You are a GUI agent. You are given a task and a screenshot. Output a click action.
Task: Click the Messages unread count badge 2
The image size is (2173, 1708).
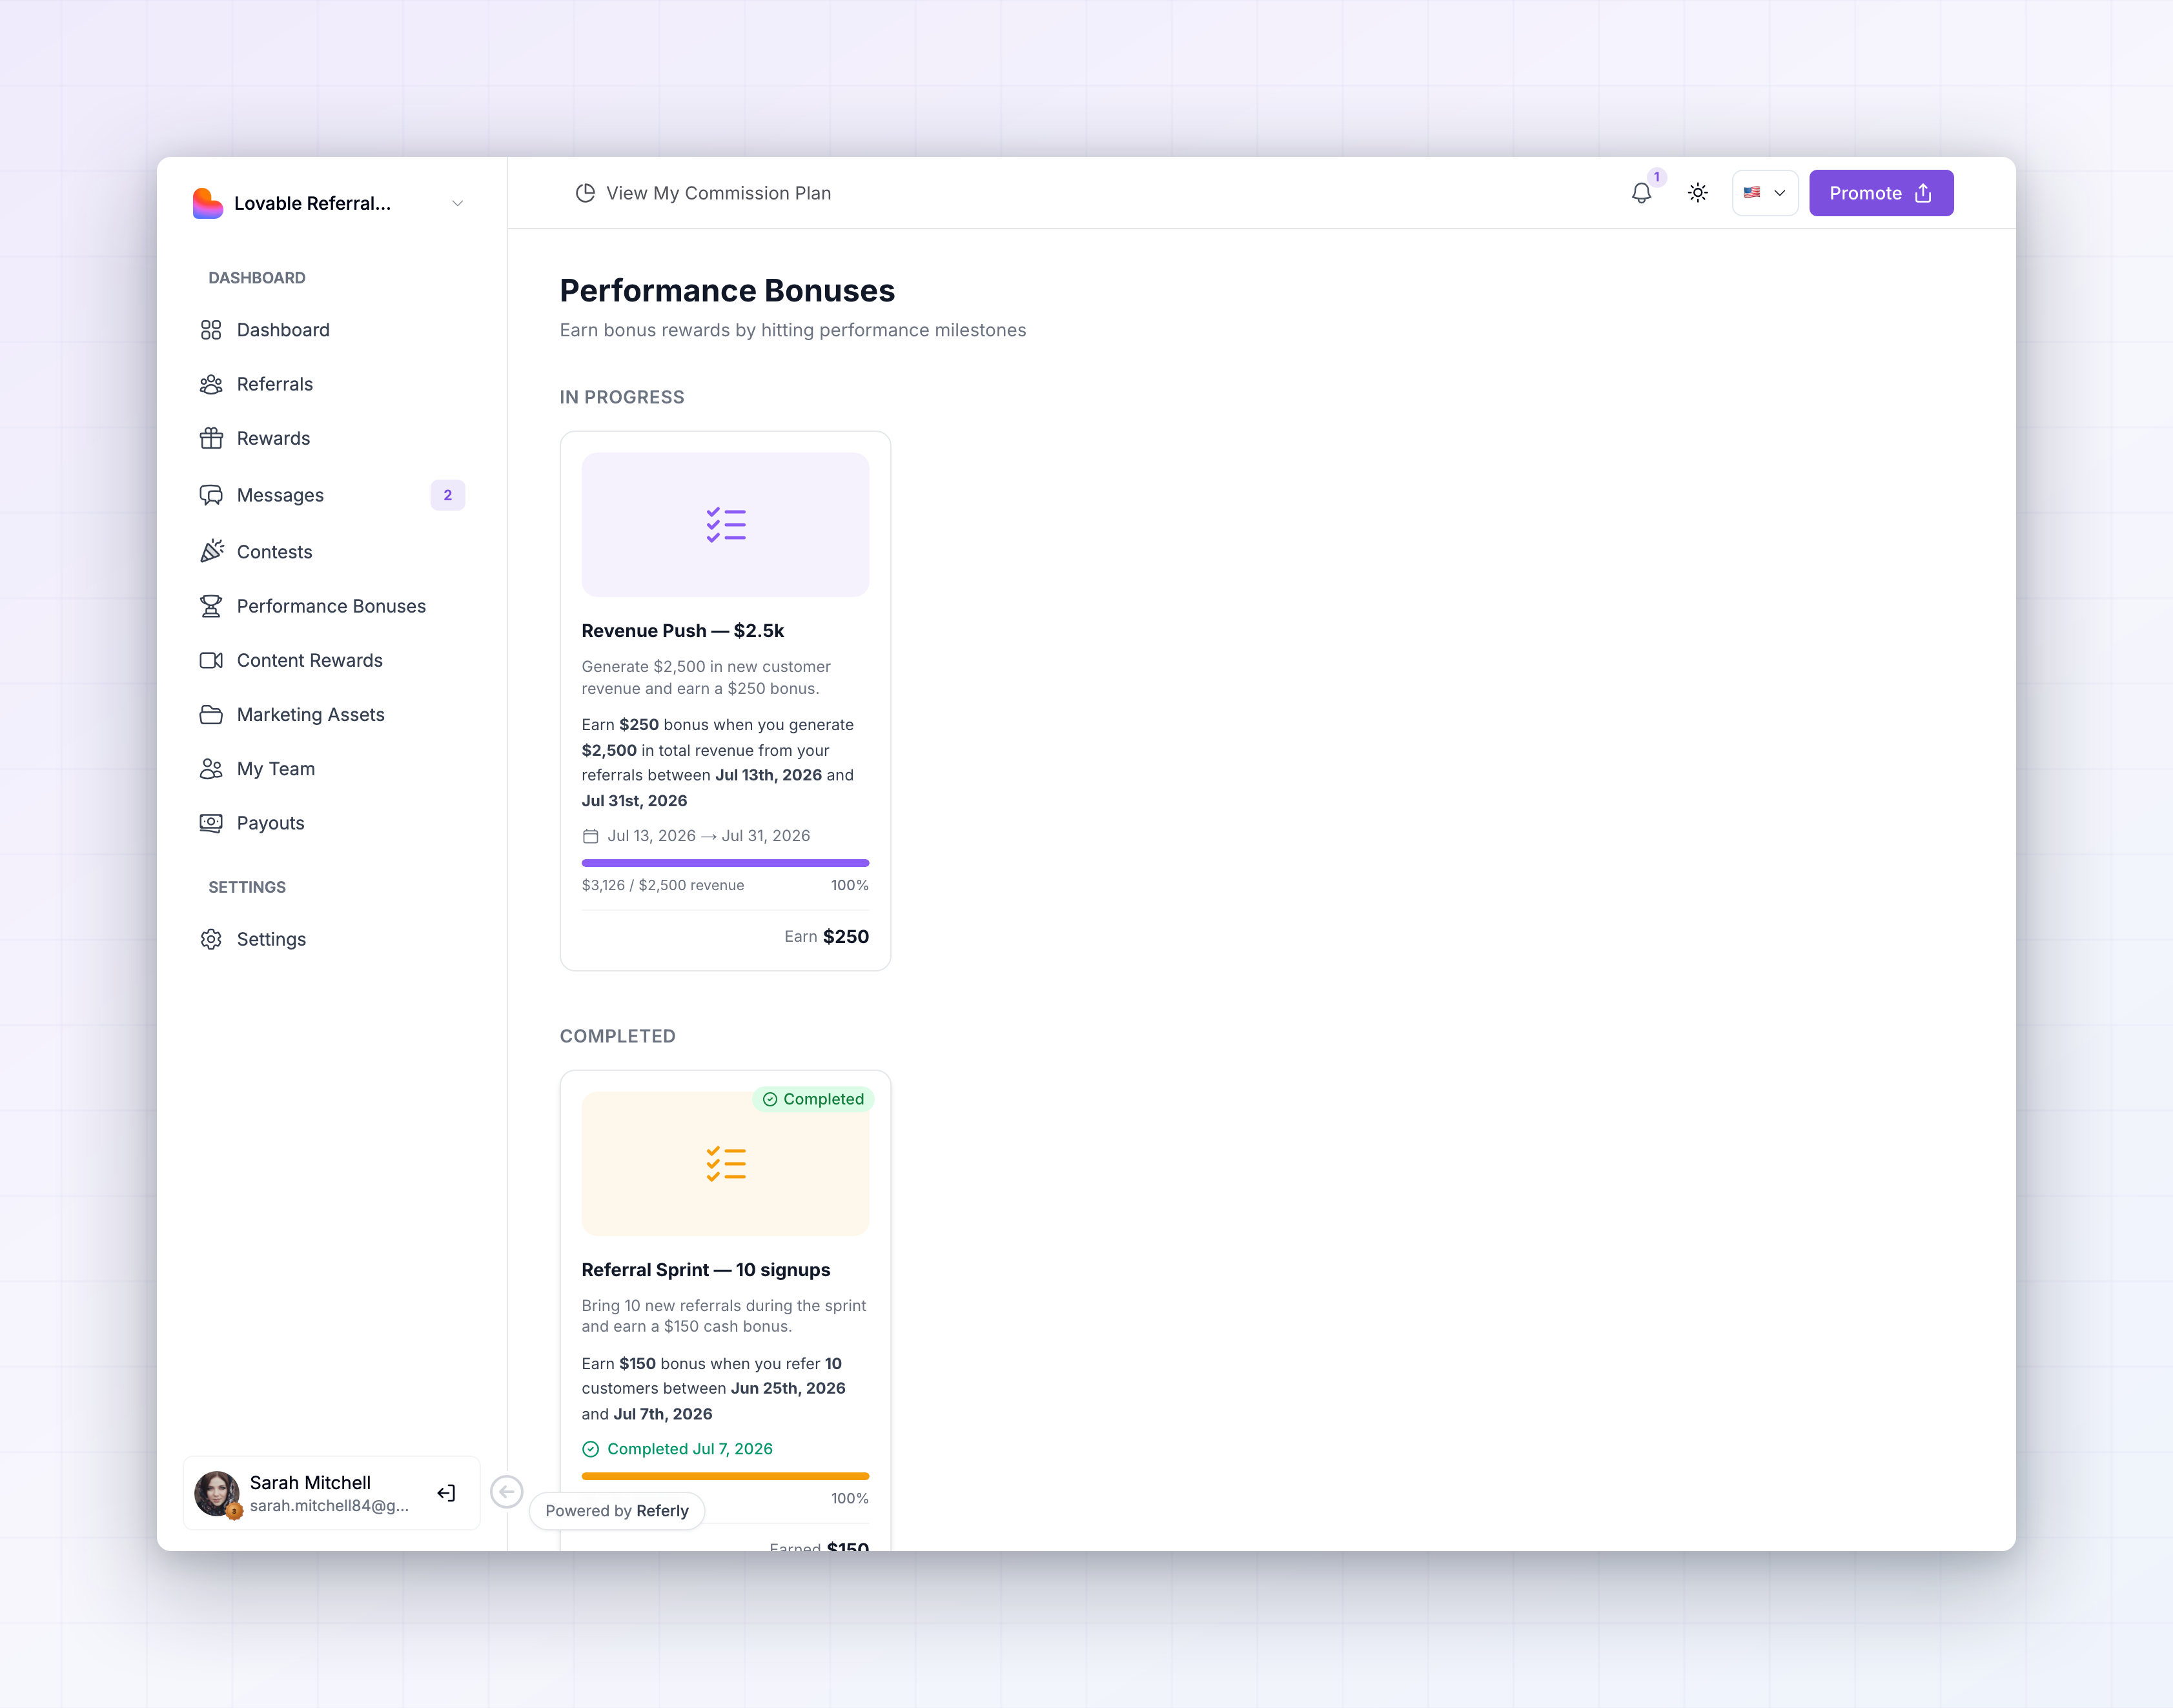[x=448, y=495]
